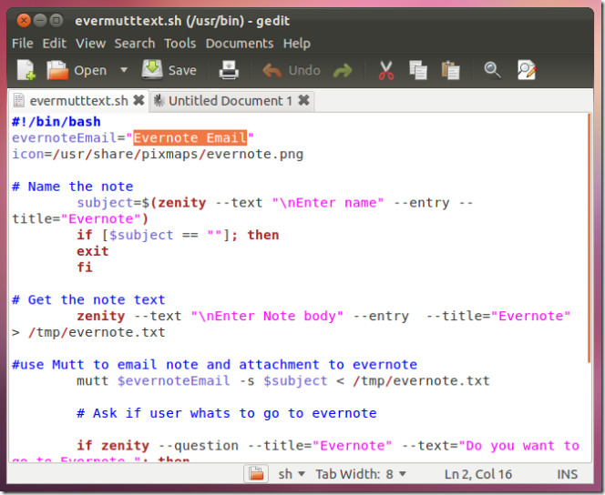Click the "# Get the note text" comment

(x=88, y=299)
